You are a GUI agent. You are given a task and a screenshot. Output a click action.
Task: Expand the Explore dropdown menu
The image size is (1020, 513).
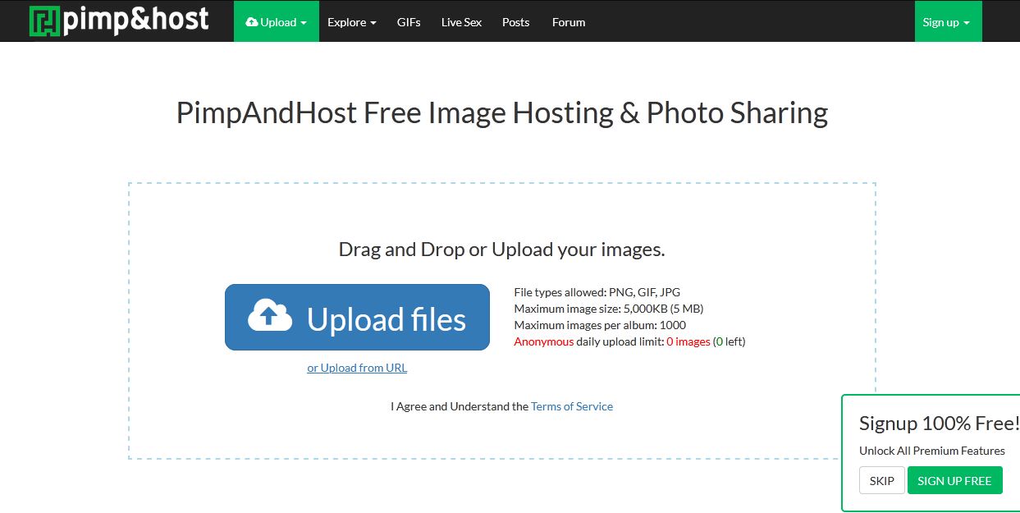tap(352, 22)
